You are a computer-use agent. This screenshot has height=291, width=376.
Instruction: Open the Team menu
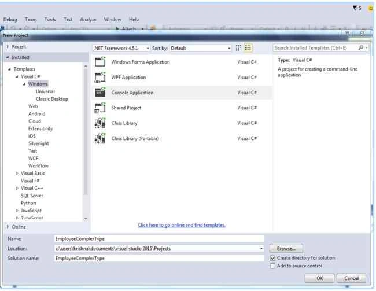(31, 19)
